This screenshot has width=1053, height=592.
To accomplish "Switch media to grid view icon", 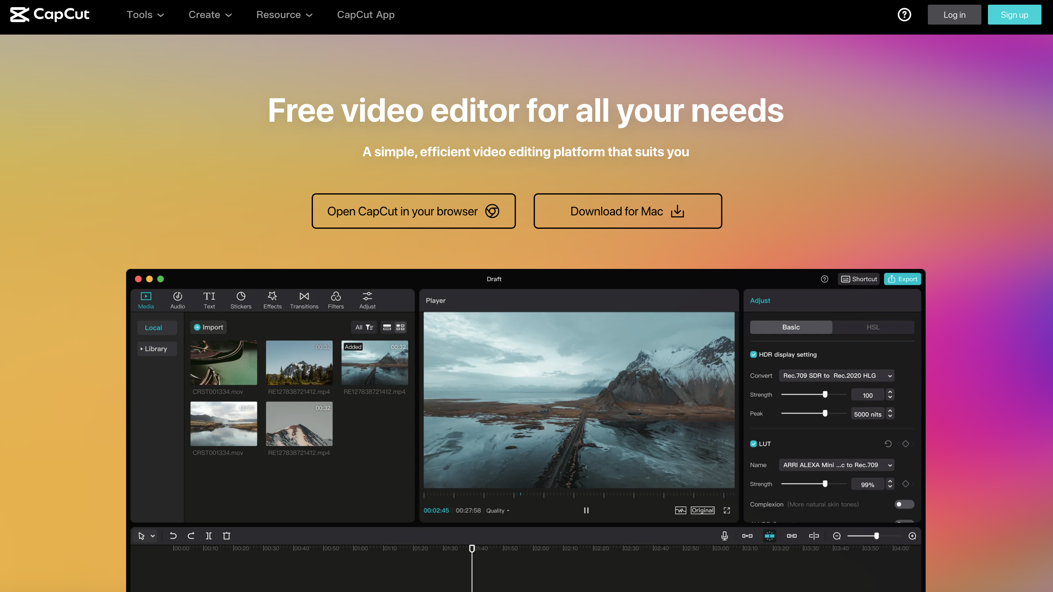I will pyautogui.click(x=401, y=327).
